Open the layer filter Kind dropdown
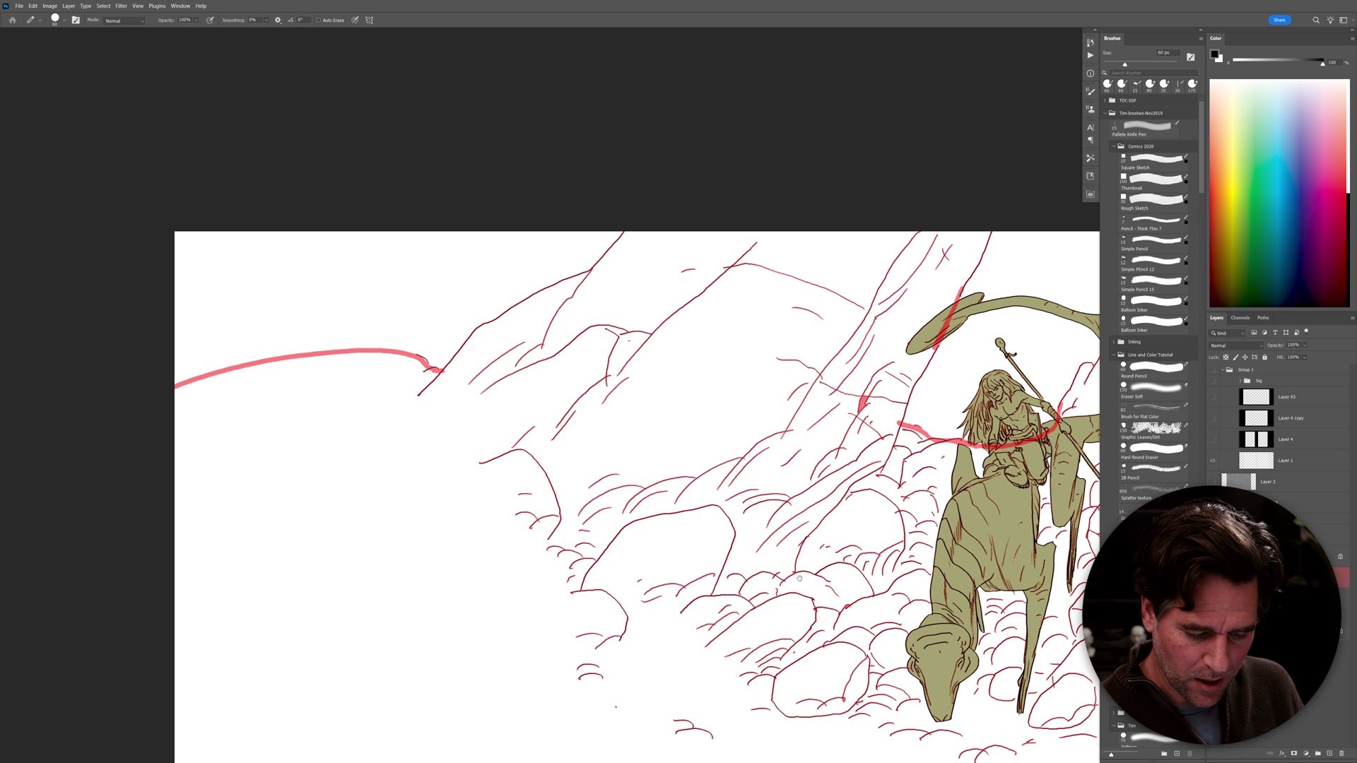This screenshot has height=763, width=1357. point(1227,333)
